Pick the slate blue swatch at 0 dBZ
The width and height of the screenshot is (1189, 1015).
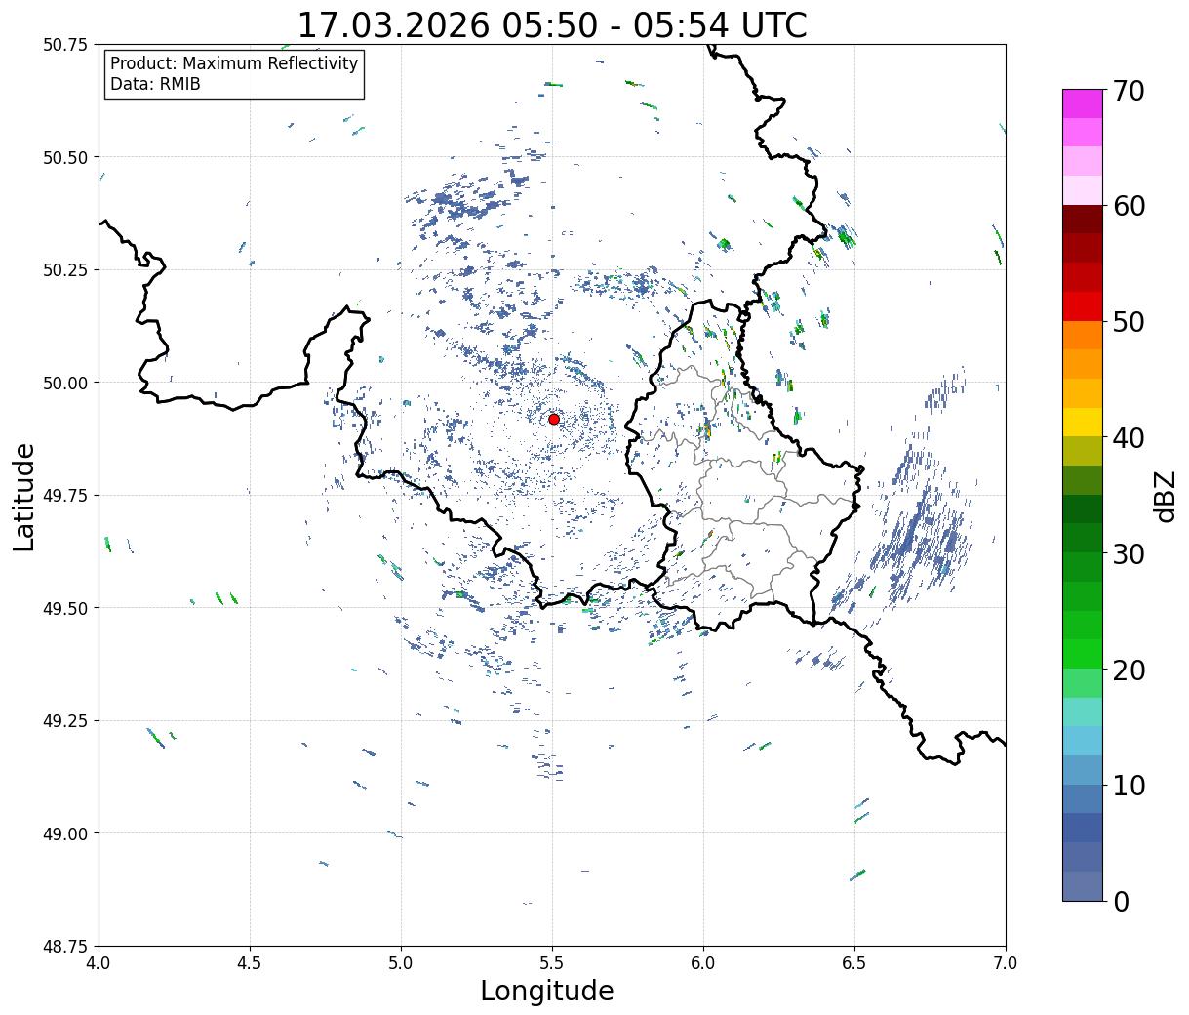coord(1082,885)
